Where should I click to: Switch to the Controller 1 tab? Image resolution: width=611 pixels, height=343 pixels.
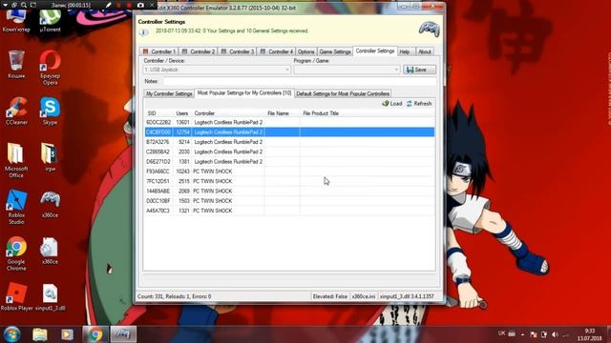159,51
